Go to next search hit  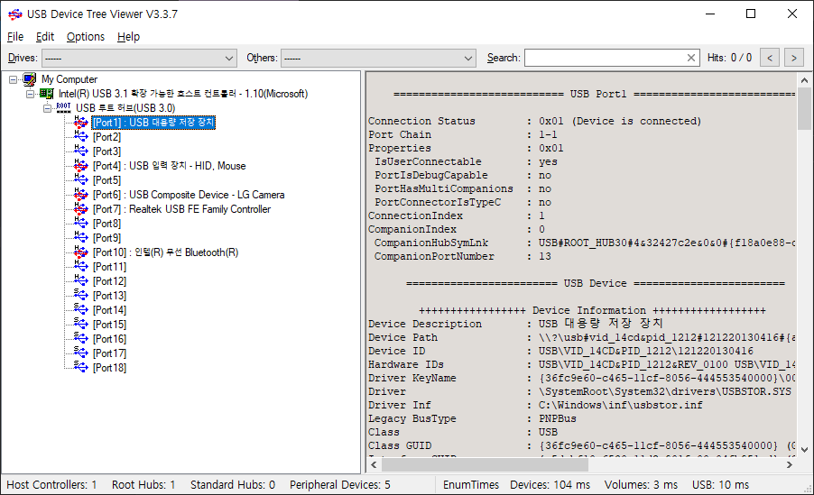point(794,58)
